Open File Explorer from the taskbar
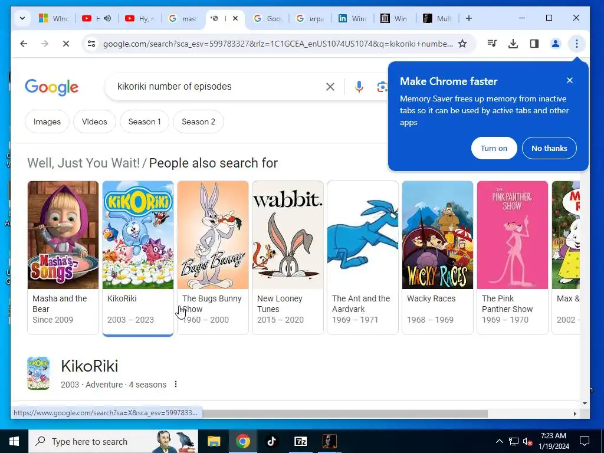Screen dimensions: 604x453 pyautogui.click(x=214, y=441)
